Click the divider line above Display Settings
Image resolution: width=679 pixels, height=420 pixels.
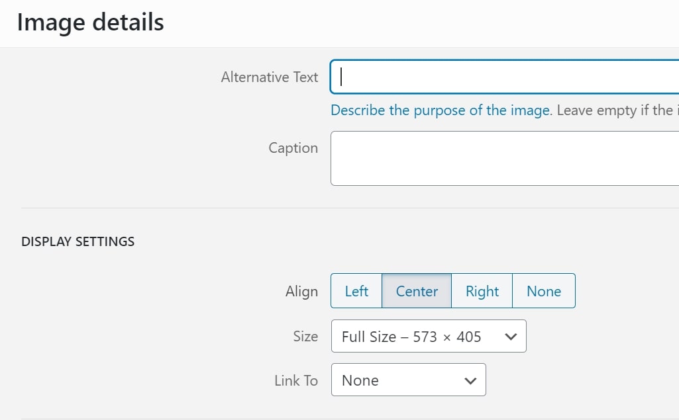click(331, 208)
